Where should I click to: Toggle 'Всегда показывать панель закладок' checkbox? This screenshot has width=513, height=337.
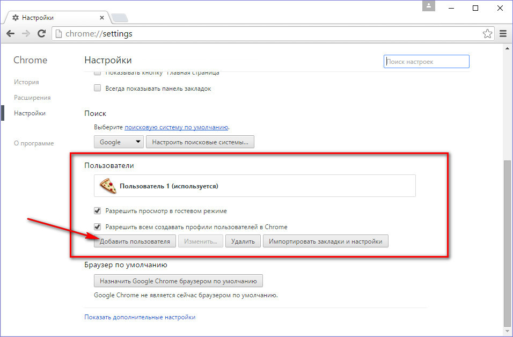[x=98, y=89]
